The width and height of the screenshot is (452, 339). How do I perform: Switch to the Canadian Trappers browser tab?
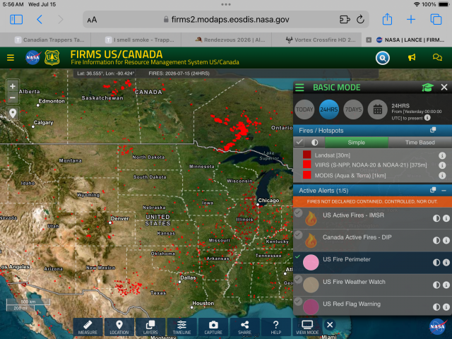tap(49, 40)
